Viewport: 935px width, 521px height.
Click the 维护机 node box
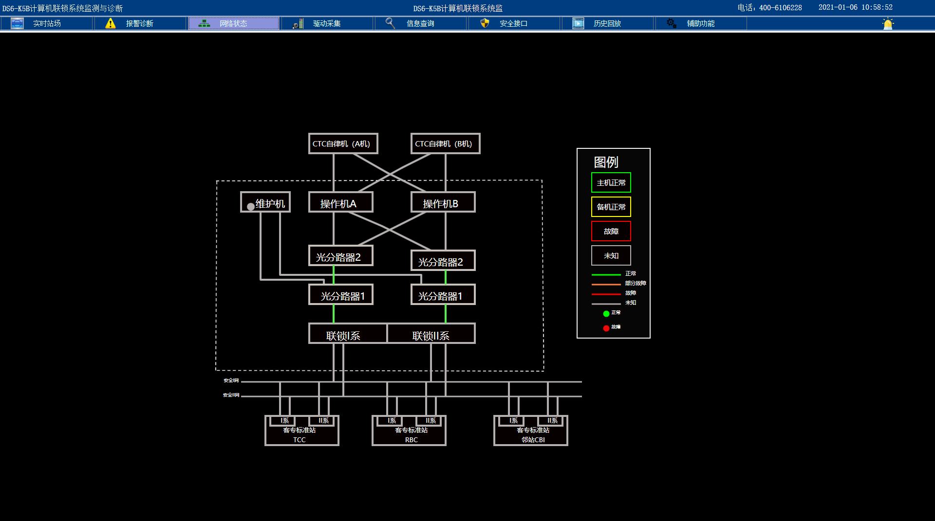click(265, 202)
